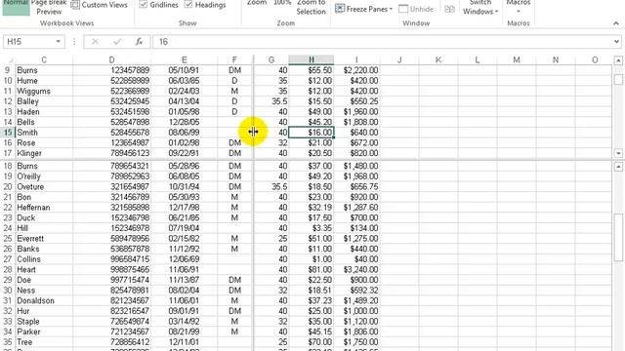
Task: Click the cell showing $70.00
Action: [x=312, y=342]
